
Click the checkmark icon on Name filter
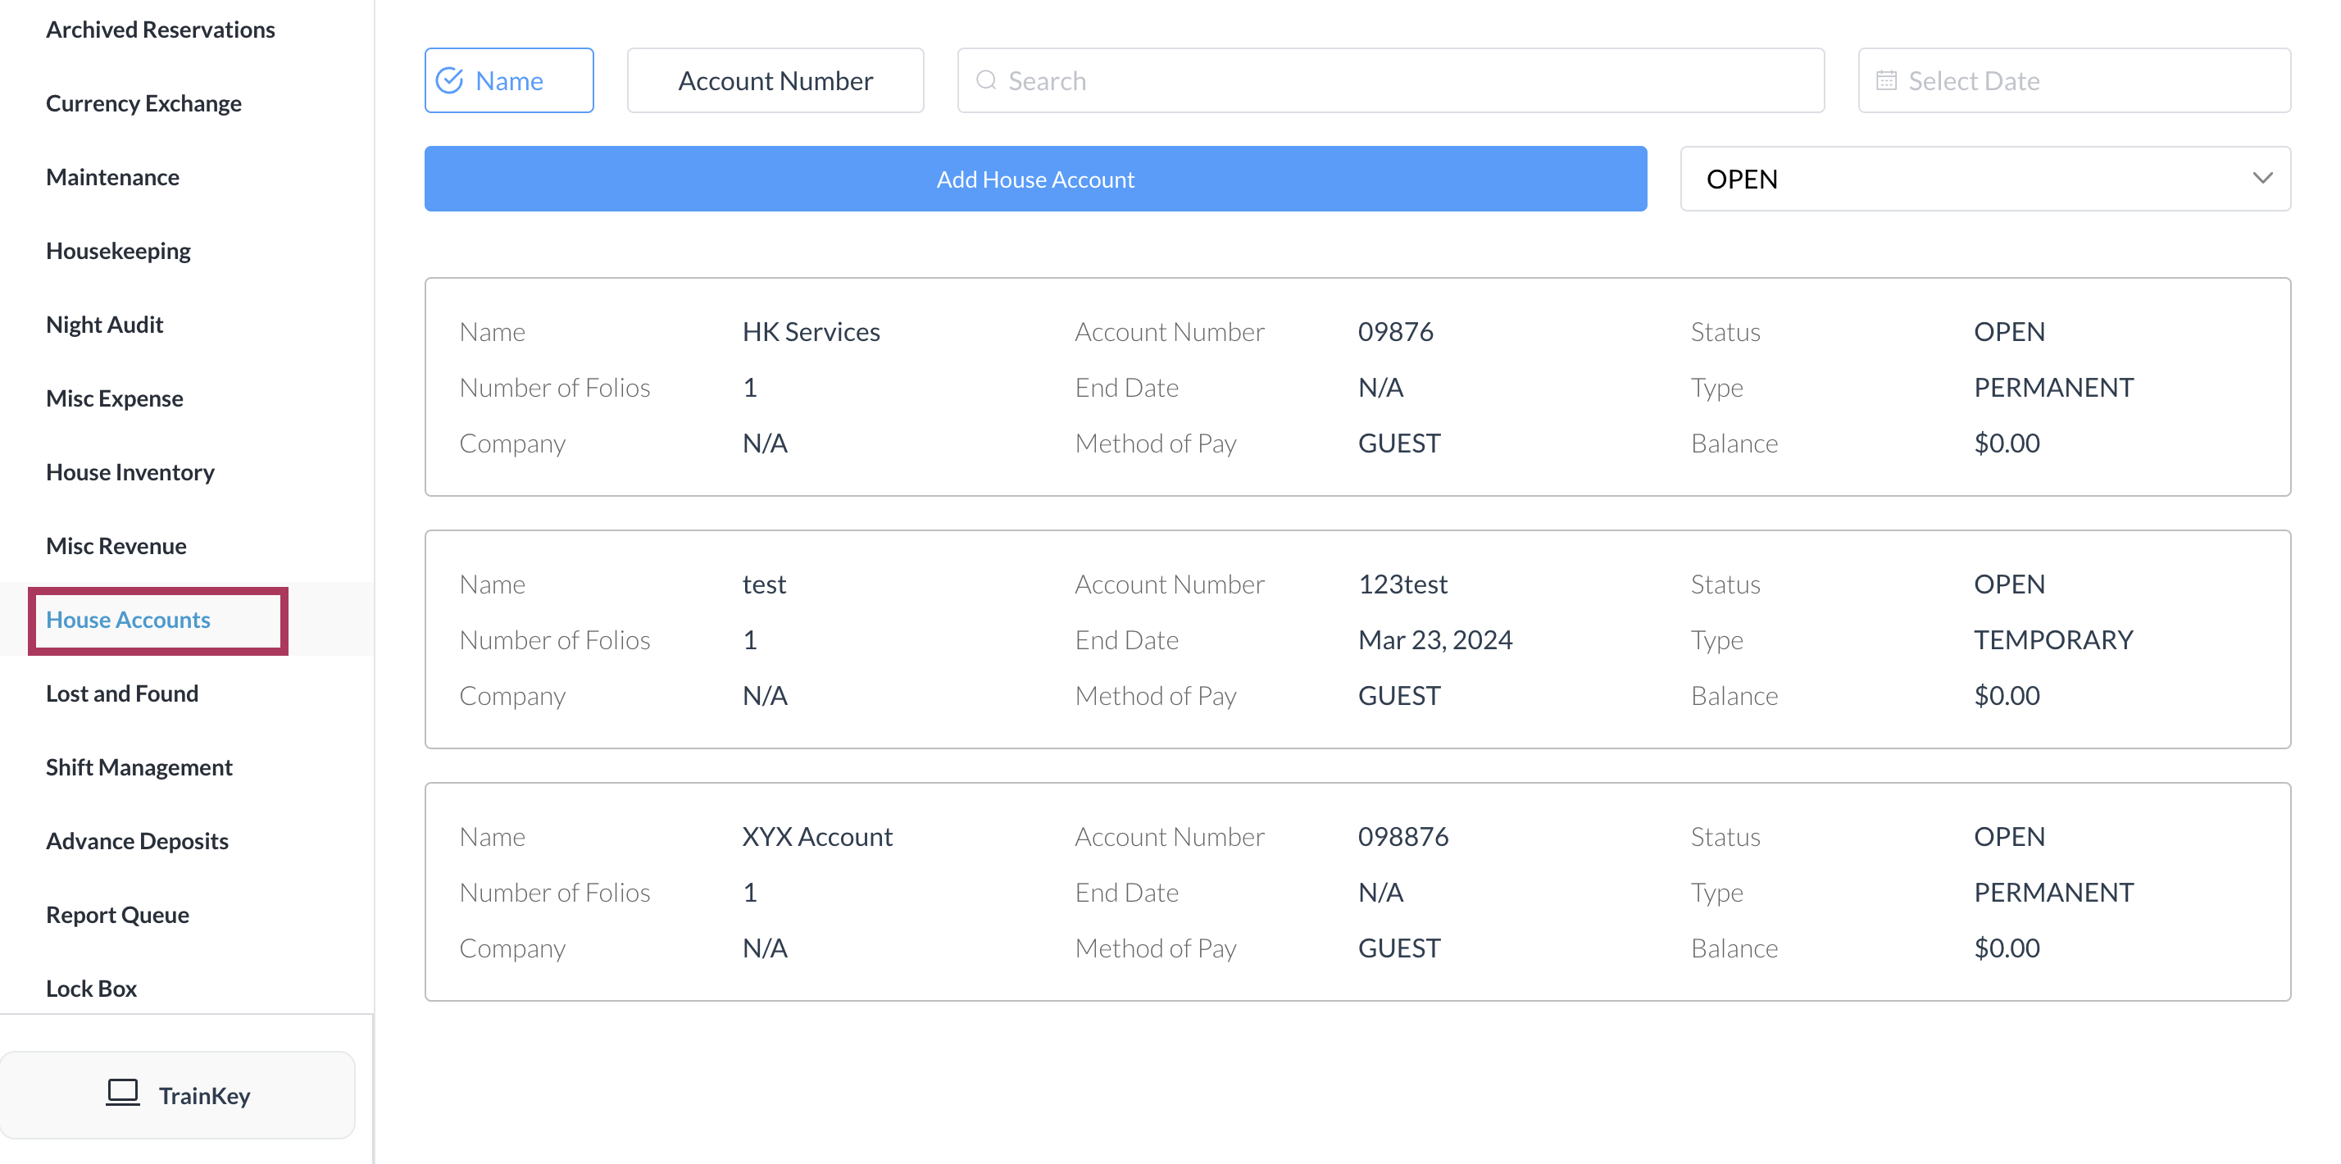[x=450, y=81]
